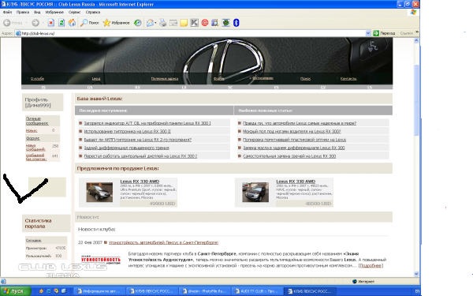The height and width of the screenshot is (296, 473).
Task: Click the Mail envelope toolbar icon
Action: pyautogui.click(x=150, y=23)
